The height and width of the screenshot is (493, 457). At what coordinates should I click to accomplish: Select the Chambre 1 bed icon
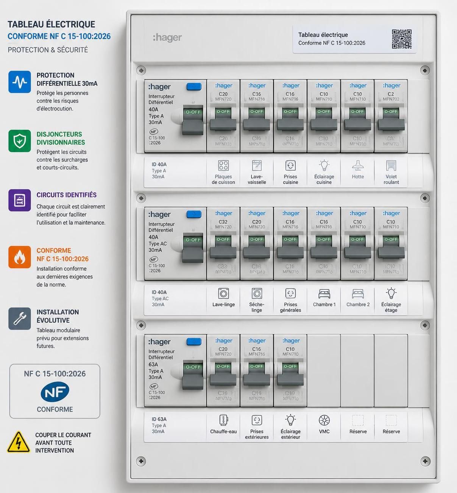(x=324, y=293)
